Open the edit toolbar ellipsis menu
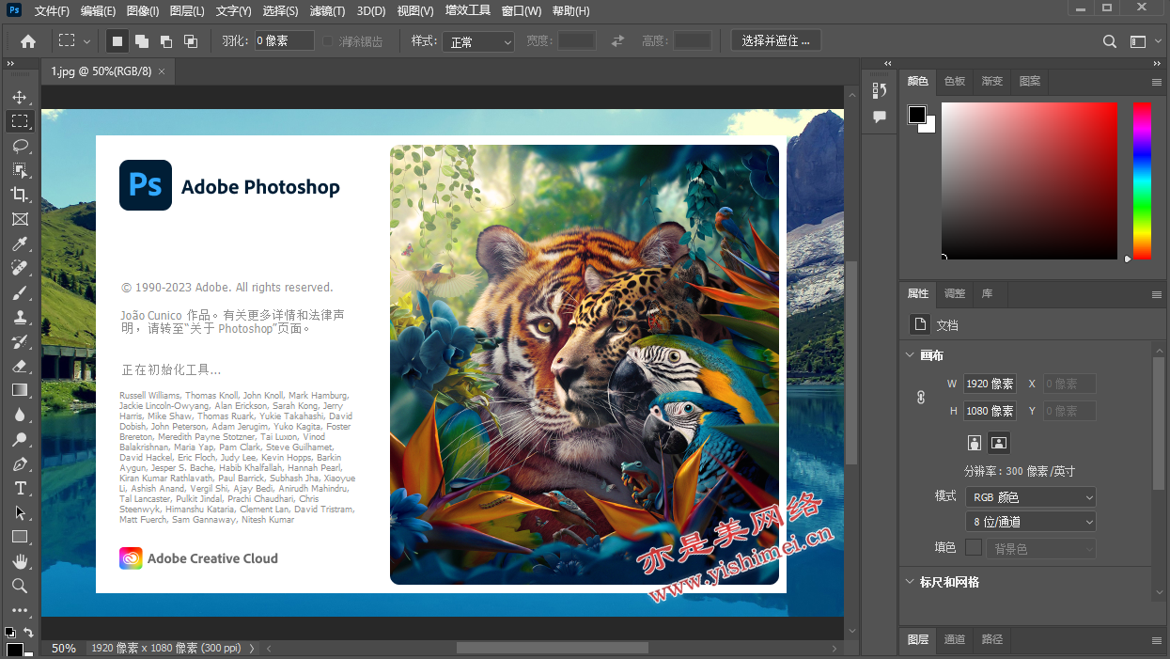Screen dimensions: 1170x659 coord(20,610)
